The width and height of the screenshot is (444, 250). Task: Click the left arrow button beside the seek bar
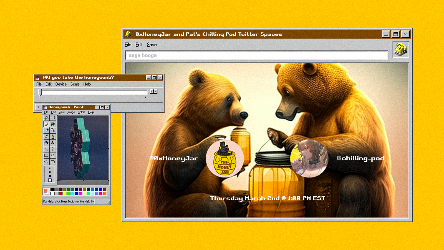[x=152, y=91]
